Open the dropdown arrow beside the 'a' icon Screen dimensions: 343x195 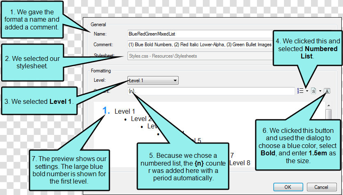tap(320, 91)
